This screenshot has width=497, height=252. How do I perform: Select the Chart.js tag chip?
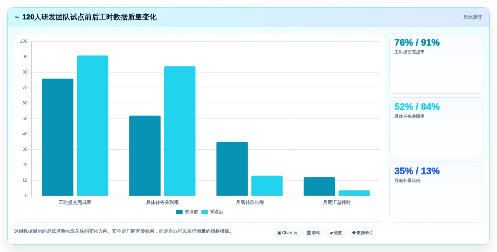click(287, 233)
